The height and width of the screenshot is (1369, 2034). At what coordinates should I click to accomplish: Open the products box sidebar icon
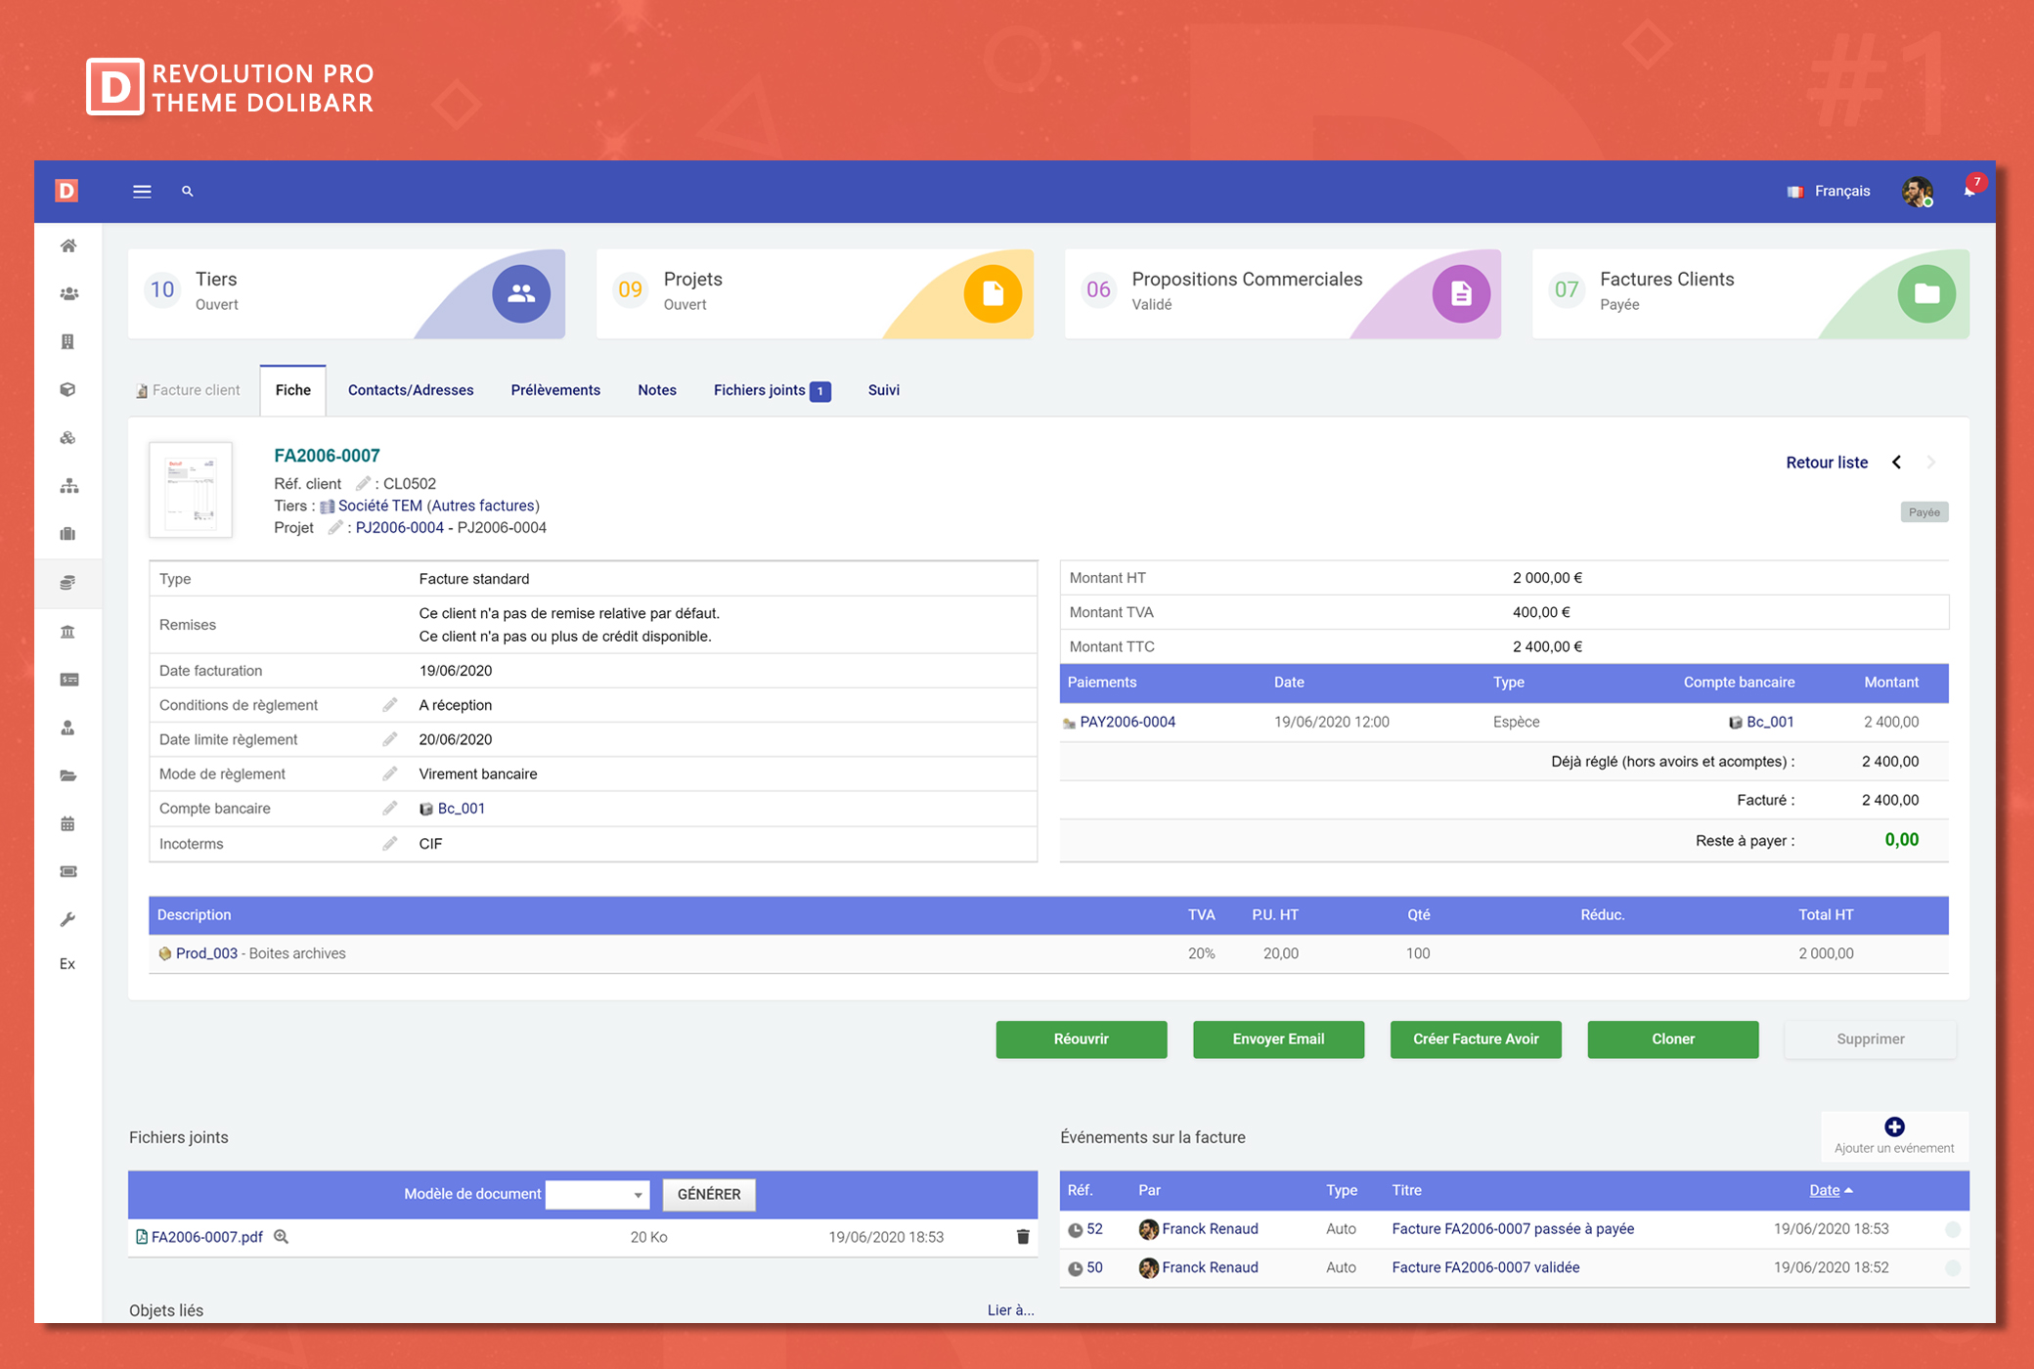pos(68,390)
